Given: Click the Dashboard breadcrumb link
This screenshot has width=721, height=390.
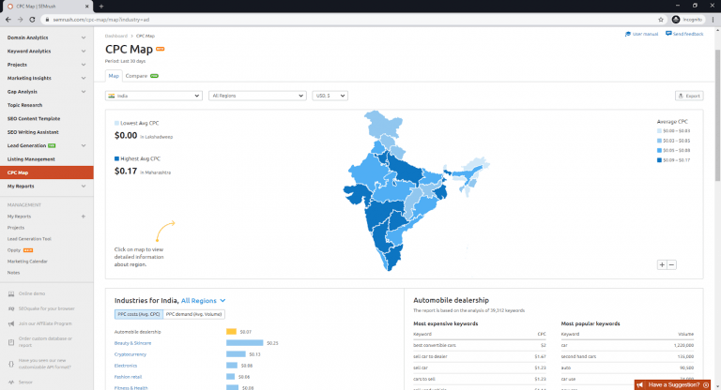Looking at the screenshot, I should pyautogui.click(x=115, y=36).
